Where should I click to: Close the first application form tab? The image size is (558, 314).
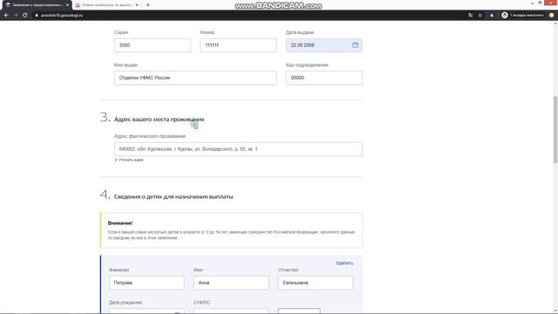pyautogui.click(x=67, y=5)
